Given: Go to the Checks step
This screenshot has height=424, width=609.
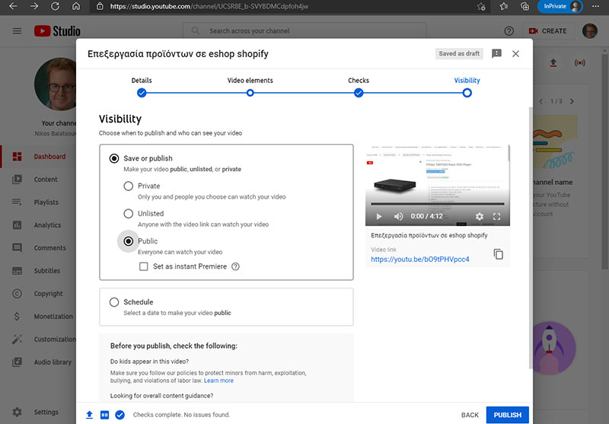Looking at the screenshot, I should tap(359, 86).
